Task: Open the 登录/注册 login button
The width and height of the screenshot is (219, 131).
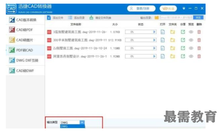Action: (x=141, y=8)
